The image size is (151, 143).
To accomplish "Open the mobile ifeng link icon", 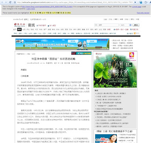I will click(x=37, y=26).
